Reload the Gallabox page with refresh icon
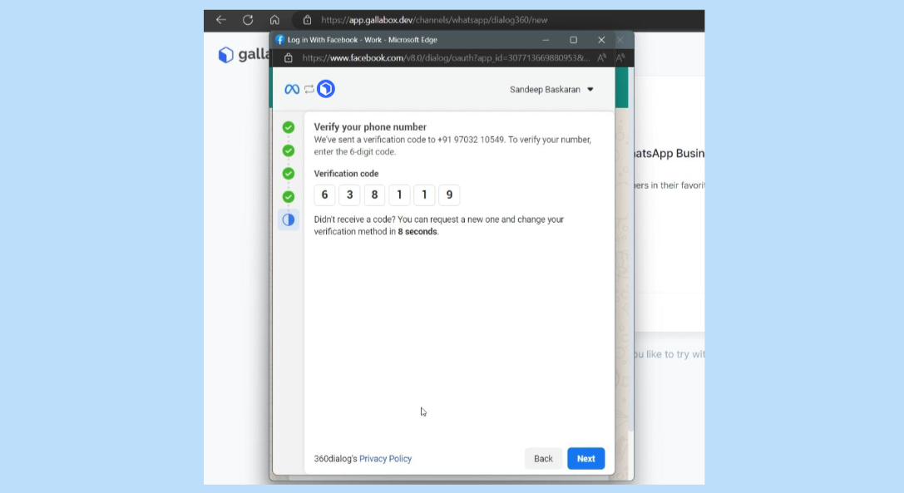 pyautogui.click(x=248, y=20)
